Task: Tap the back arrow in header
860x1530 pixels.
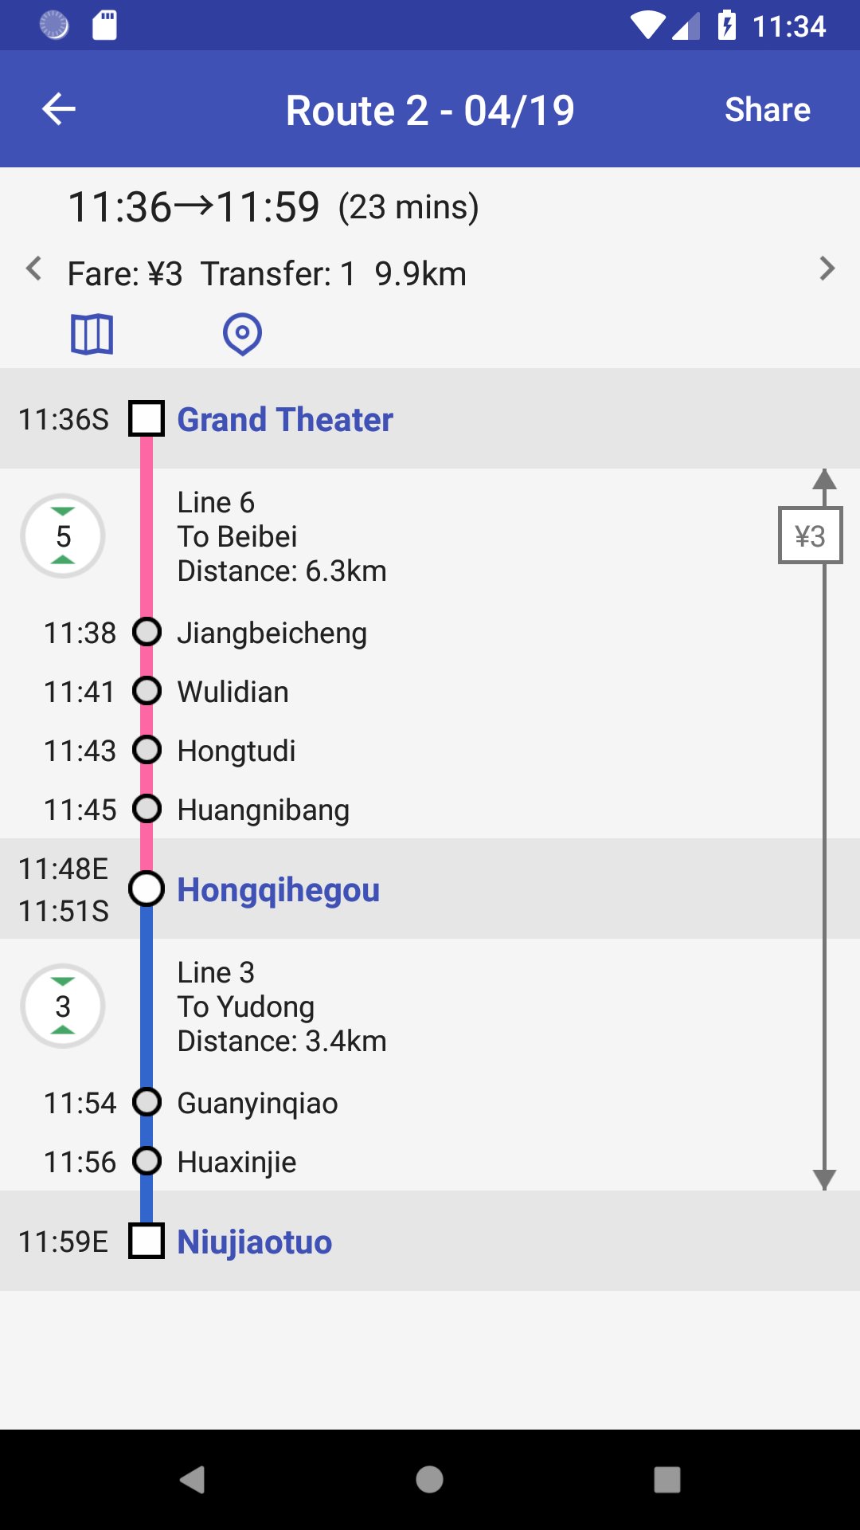Action: coord(58,109)
